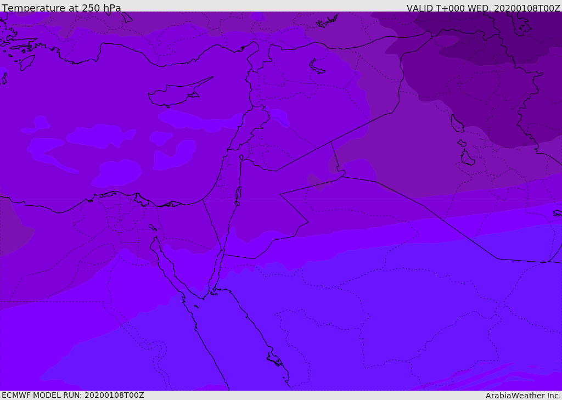
Task: Click the island of Cyprus on the map
Action: pos(179,93)
